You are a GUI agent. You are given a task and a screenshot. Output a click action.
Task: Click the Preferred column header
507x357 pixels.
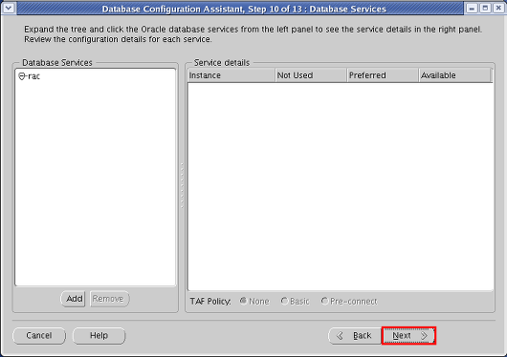383,75
